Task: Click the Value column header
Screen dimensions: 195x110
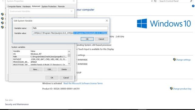Action: point(33,51)
